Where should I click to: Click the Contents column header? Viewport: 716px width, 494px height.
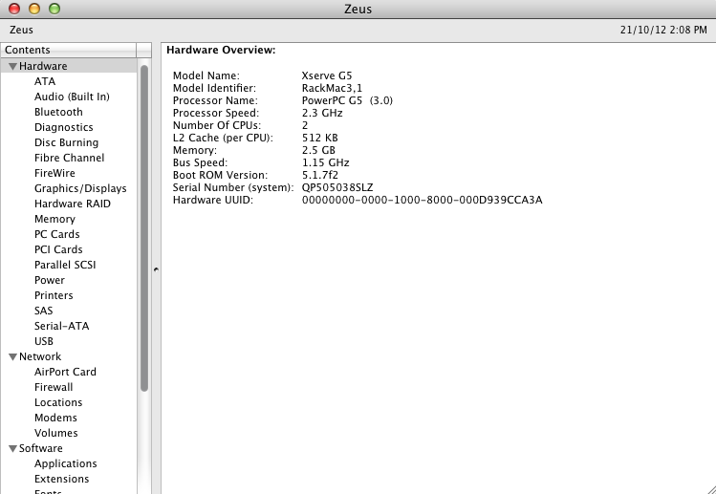(x=69, y=50)
